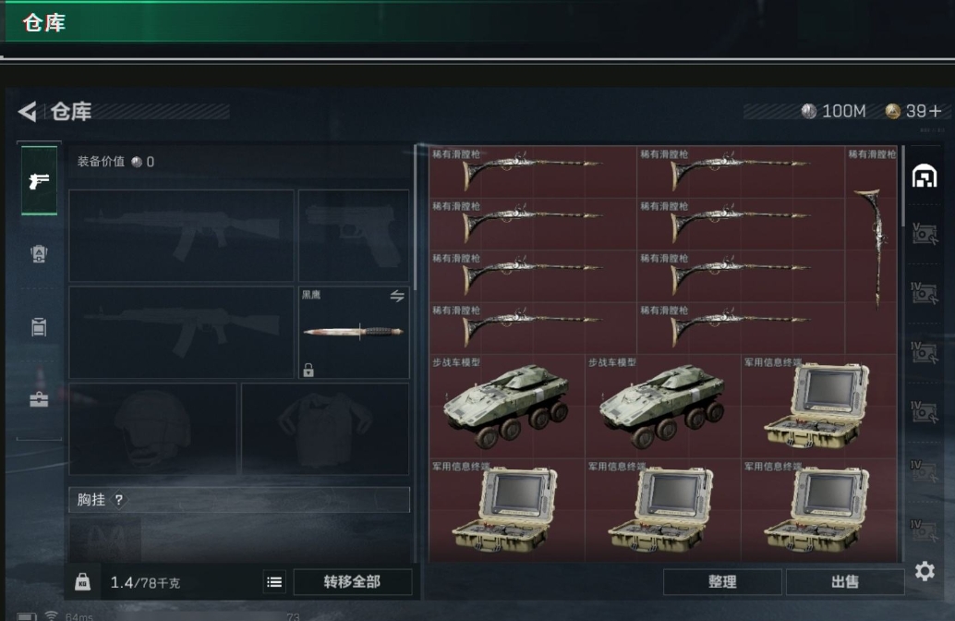
Task: Toggle the list view icon beside 转移全部
Action: [274, 582]
